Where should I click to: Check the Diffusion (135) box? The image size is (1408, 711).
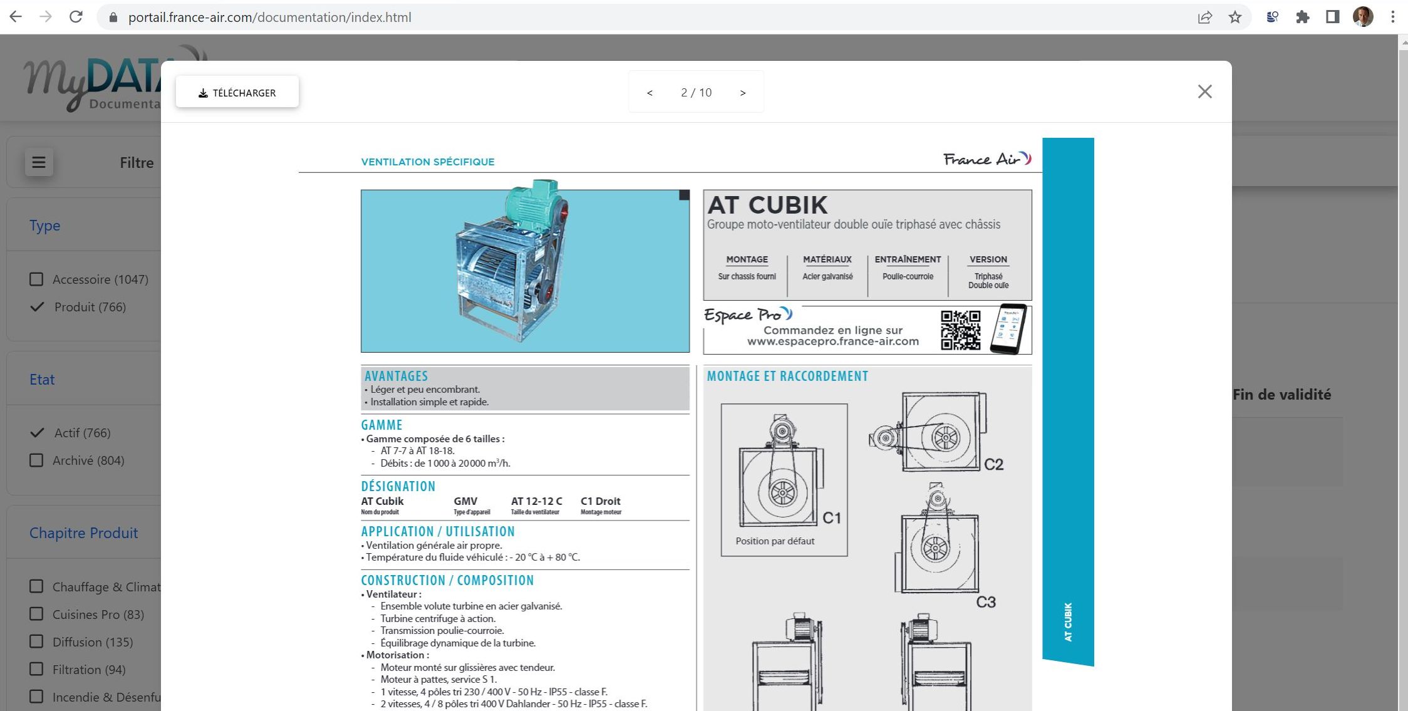coord(36,641)
